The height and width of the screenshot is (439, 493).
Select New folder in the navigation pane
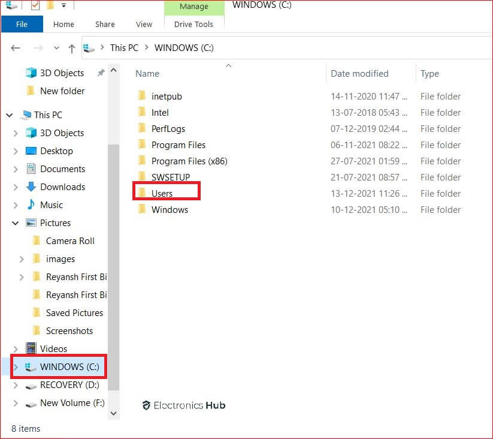tap(62, 91)
